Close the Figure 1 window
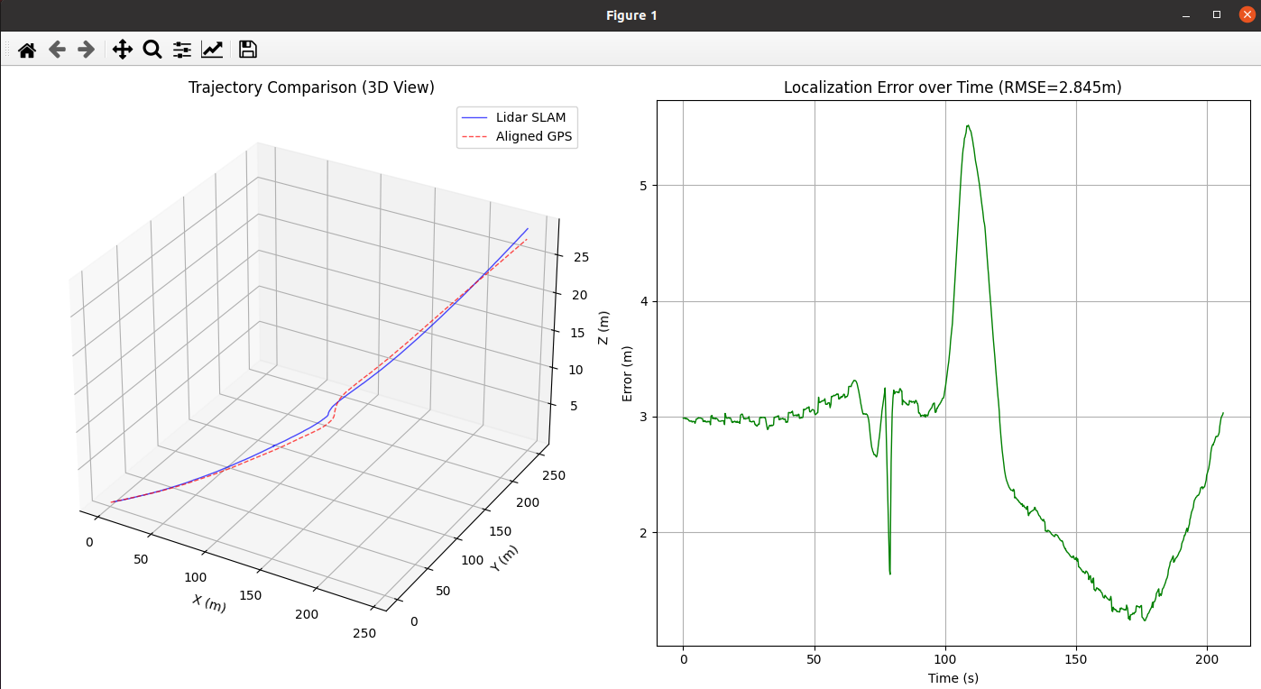Screen dimensions: 1261x689 pyautogui.click(x=1247, y=14)
